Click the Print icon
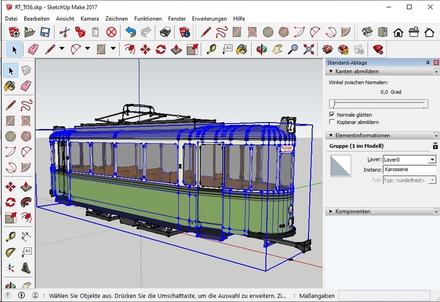Screen dimensions: 440x302 pos(165,32)
